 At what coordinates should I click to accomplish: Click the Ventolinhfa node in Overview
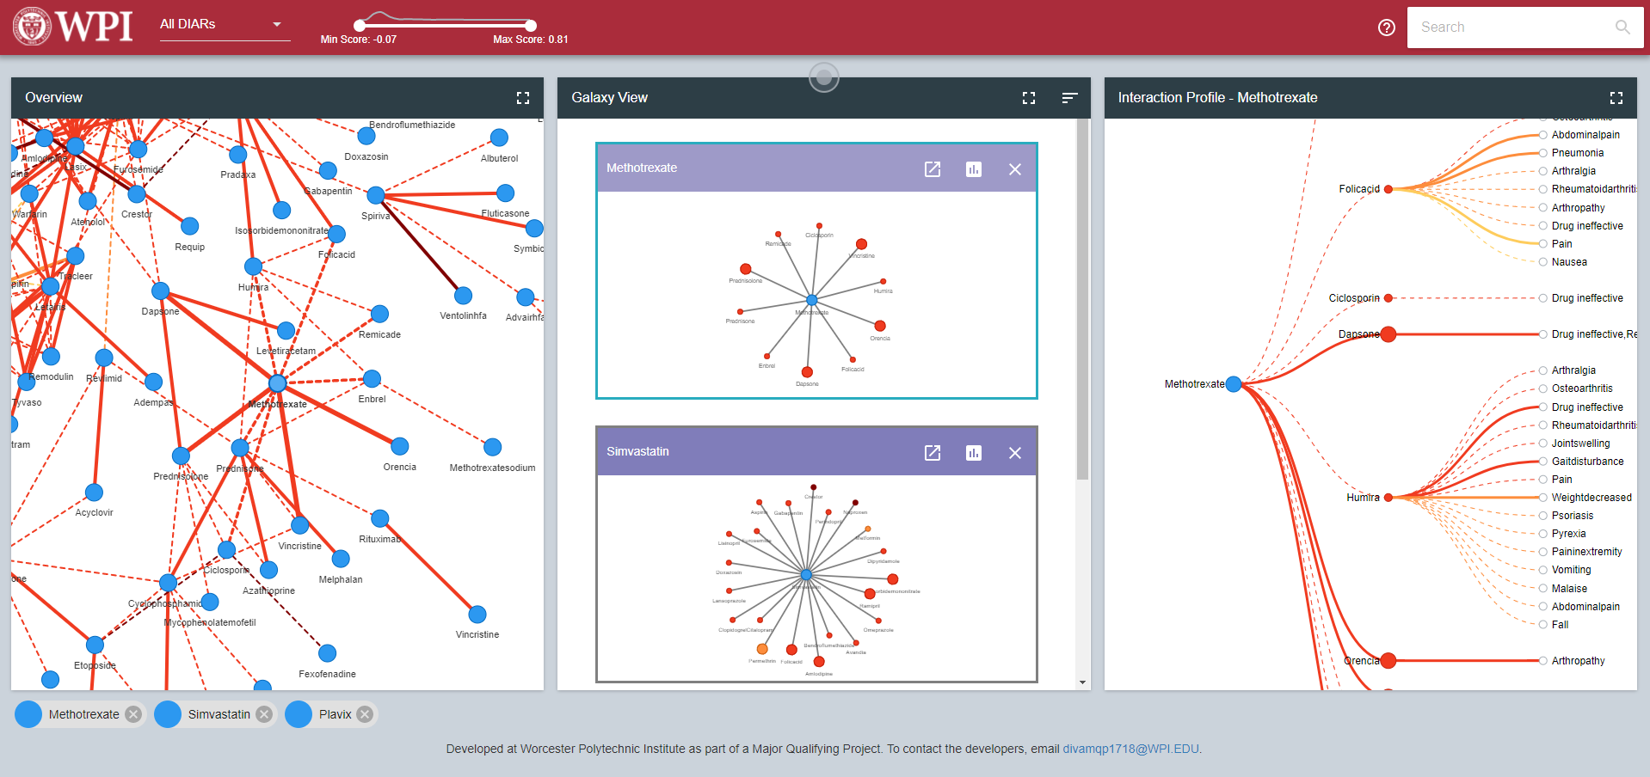[x=463, y=296]
